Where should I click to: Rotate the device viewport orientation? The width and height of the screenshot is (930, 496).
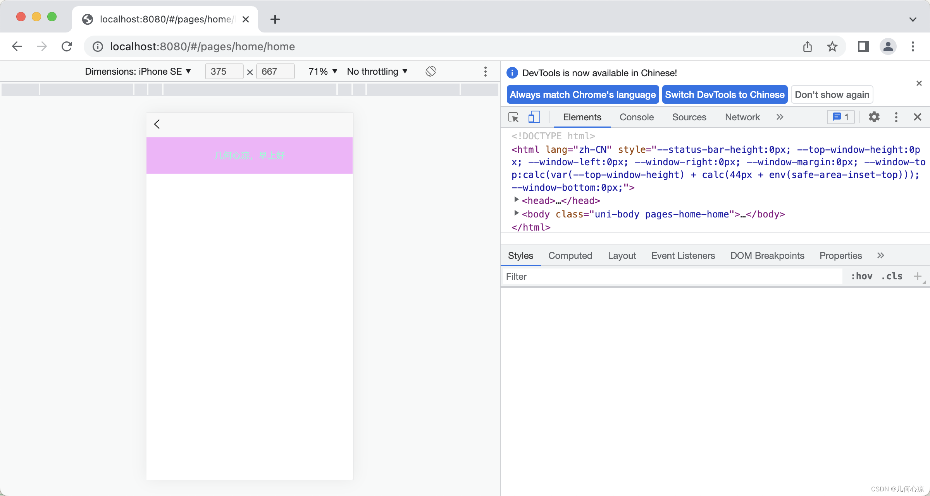click(x=431, y=71)
